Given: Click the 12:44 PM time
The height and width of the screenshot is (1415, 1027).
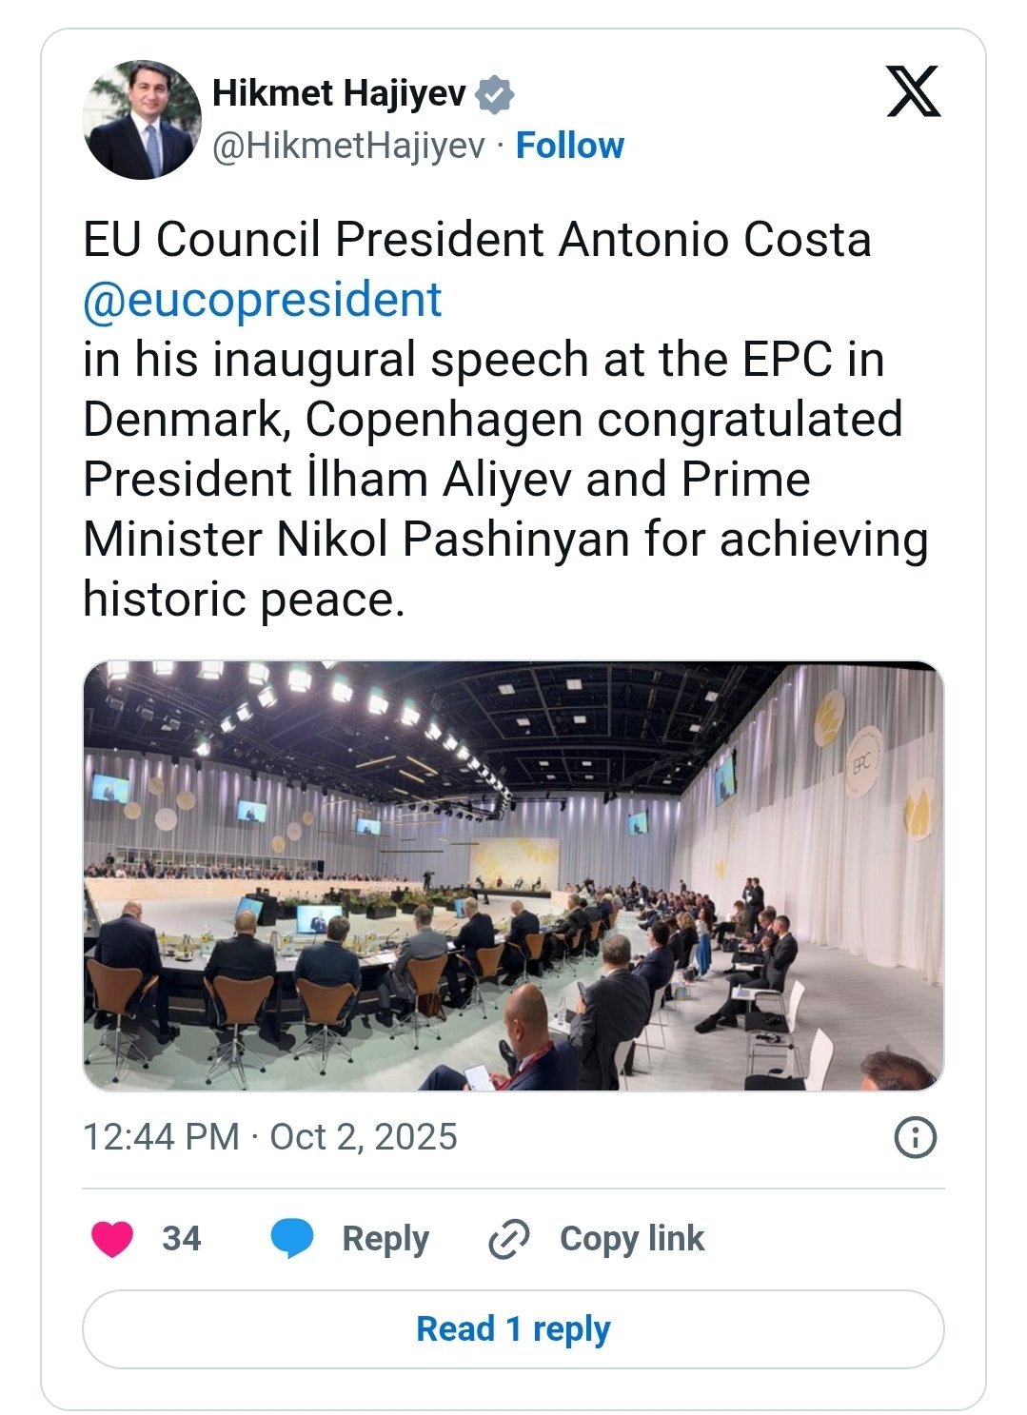Looking at the screenshot, I should [161, 1137].
